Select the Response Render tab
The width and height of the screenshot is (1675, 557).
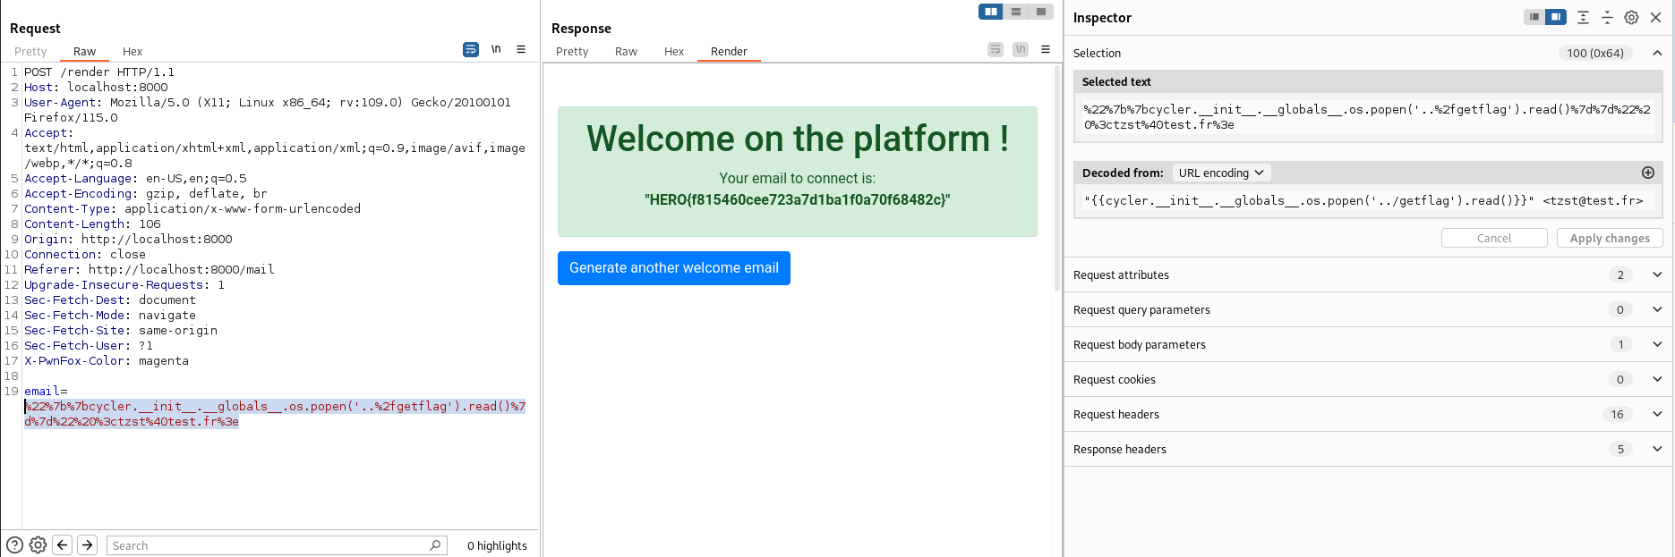[729, 52]
